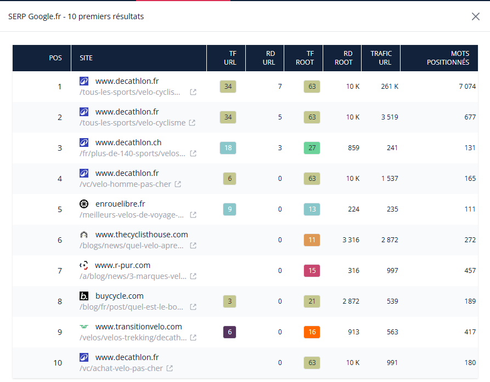Viewport: 490px width, 382px height.
Task: Open the /blogs/news/quel-velo-apre... URL path
Action: pyautogui.click(x=132, y=246)
